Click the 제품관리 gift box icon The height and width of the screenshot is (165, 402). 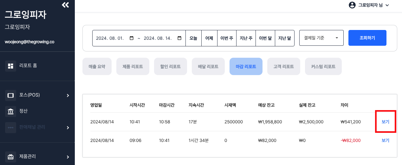[10, 157]
